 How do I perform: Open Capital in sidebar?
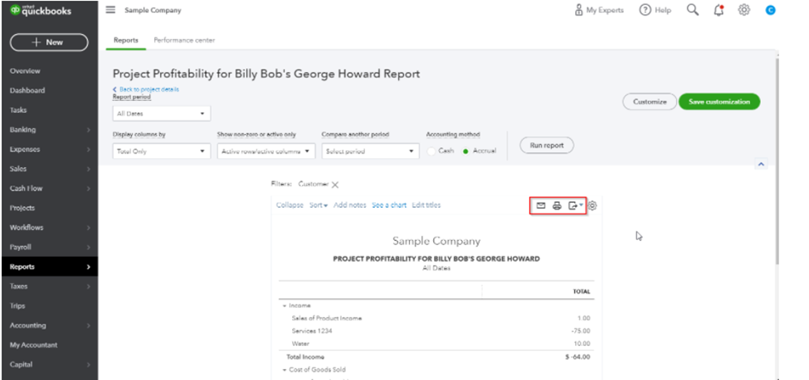[x=49, y=364]
